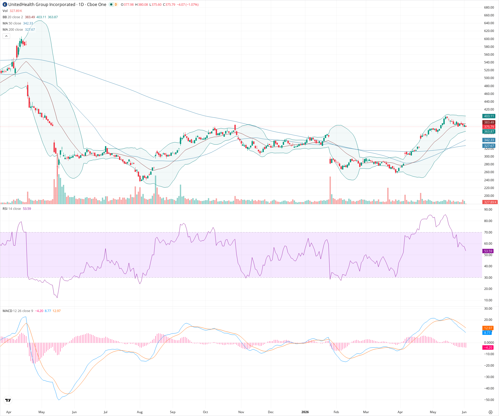Click the MA 200 legend value 327.67
Viewport: 499px width, 416px height.
(30, 29)
